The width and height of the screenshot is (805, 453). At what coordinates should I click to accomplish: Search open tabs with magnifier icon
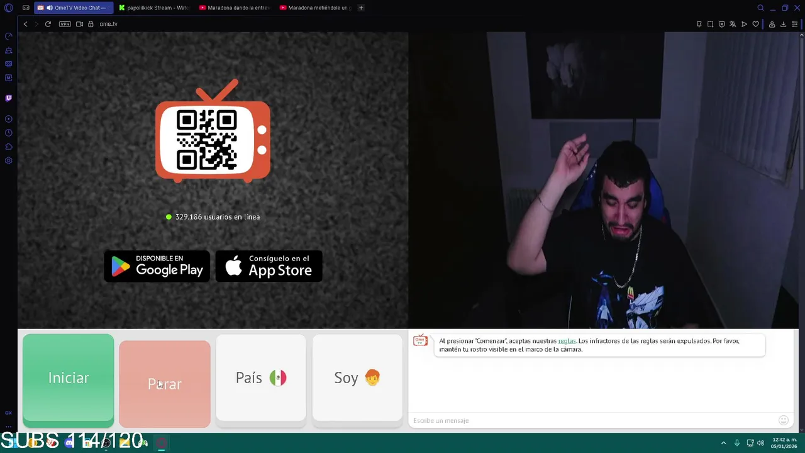coord(760,8)
